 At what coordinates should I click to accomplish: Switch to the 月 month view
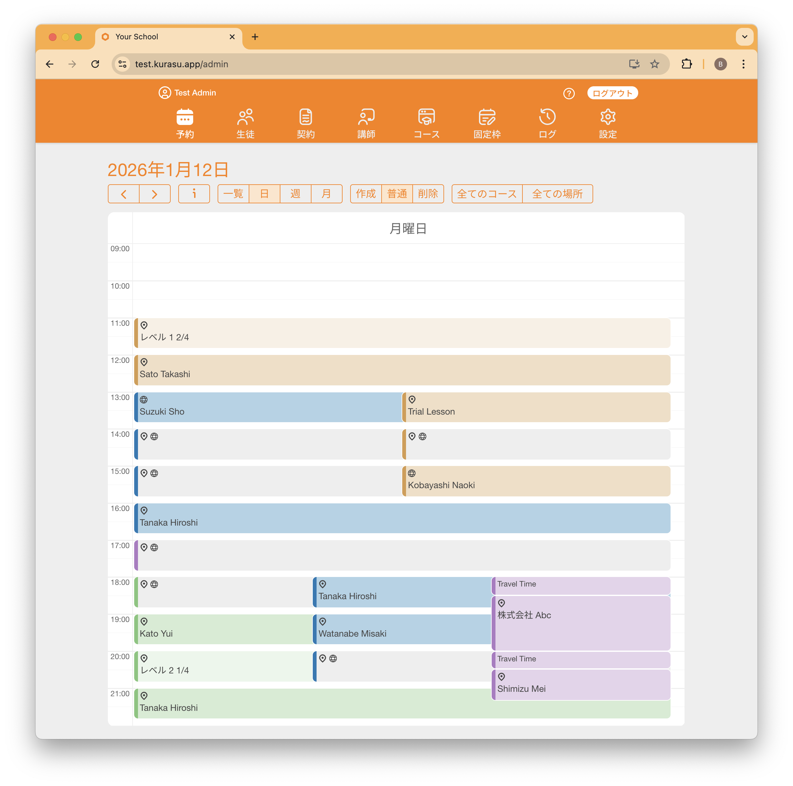point(326,194)
